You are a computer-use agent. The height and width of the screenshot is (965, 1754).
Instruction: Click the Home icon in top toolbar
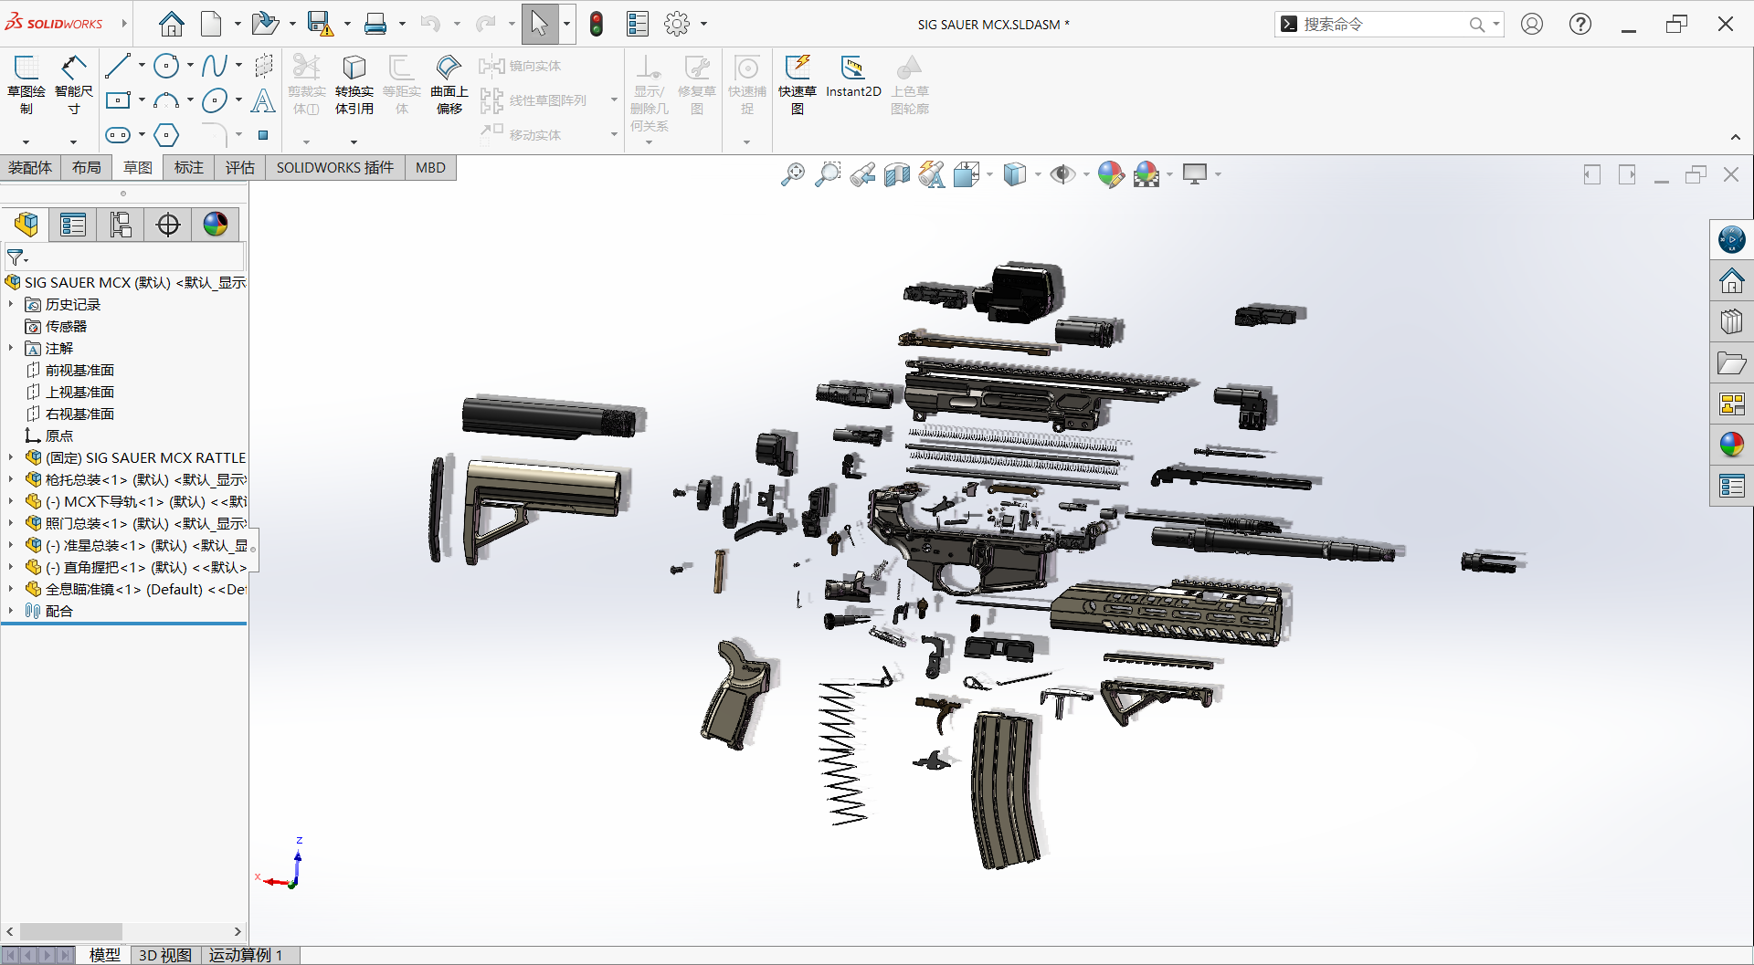[171, 24]
